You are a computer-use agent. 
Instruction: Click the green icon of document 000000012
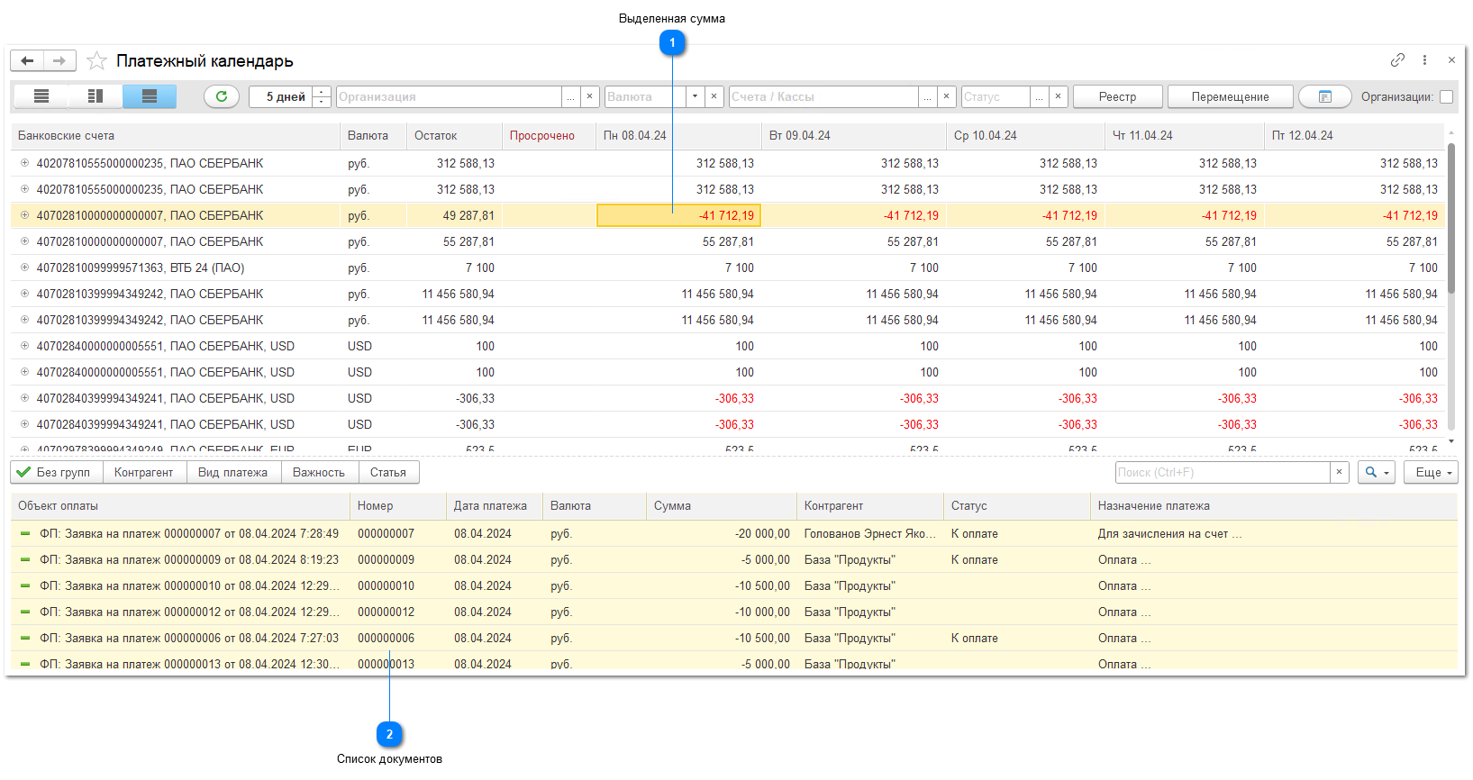(x=25, y=612)
